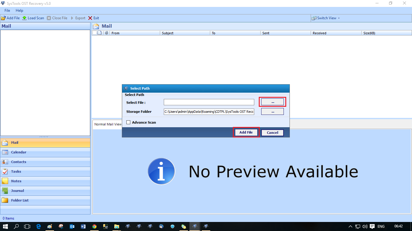This screenshot has width=412, height=231.
Task: Open Folder List in the navigation pane
Action: point(45,200)
